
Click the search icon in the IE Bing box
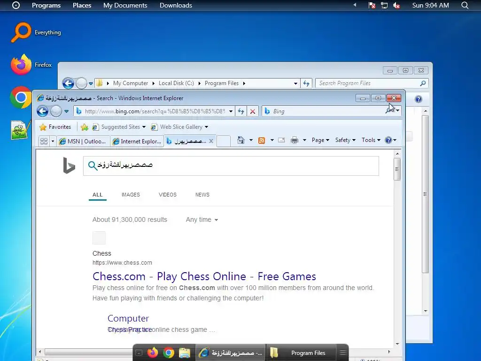389,111
